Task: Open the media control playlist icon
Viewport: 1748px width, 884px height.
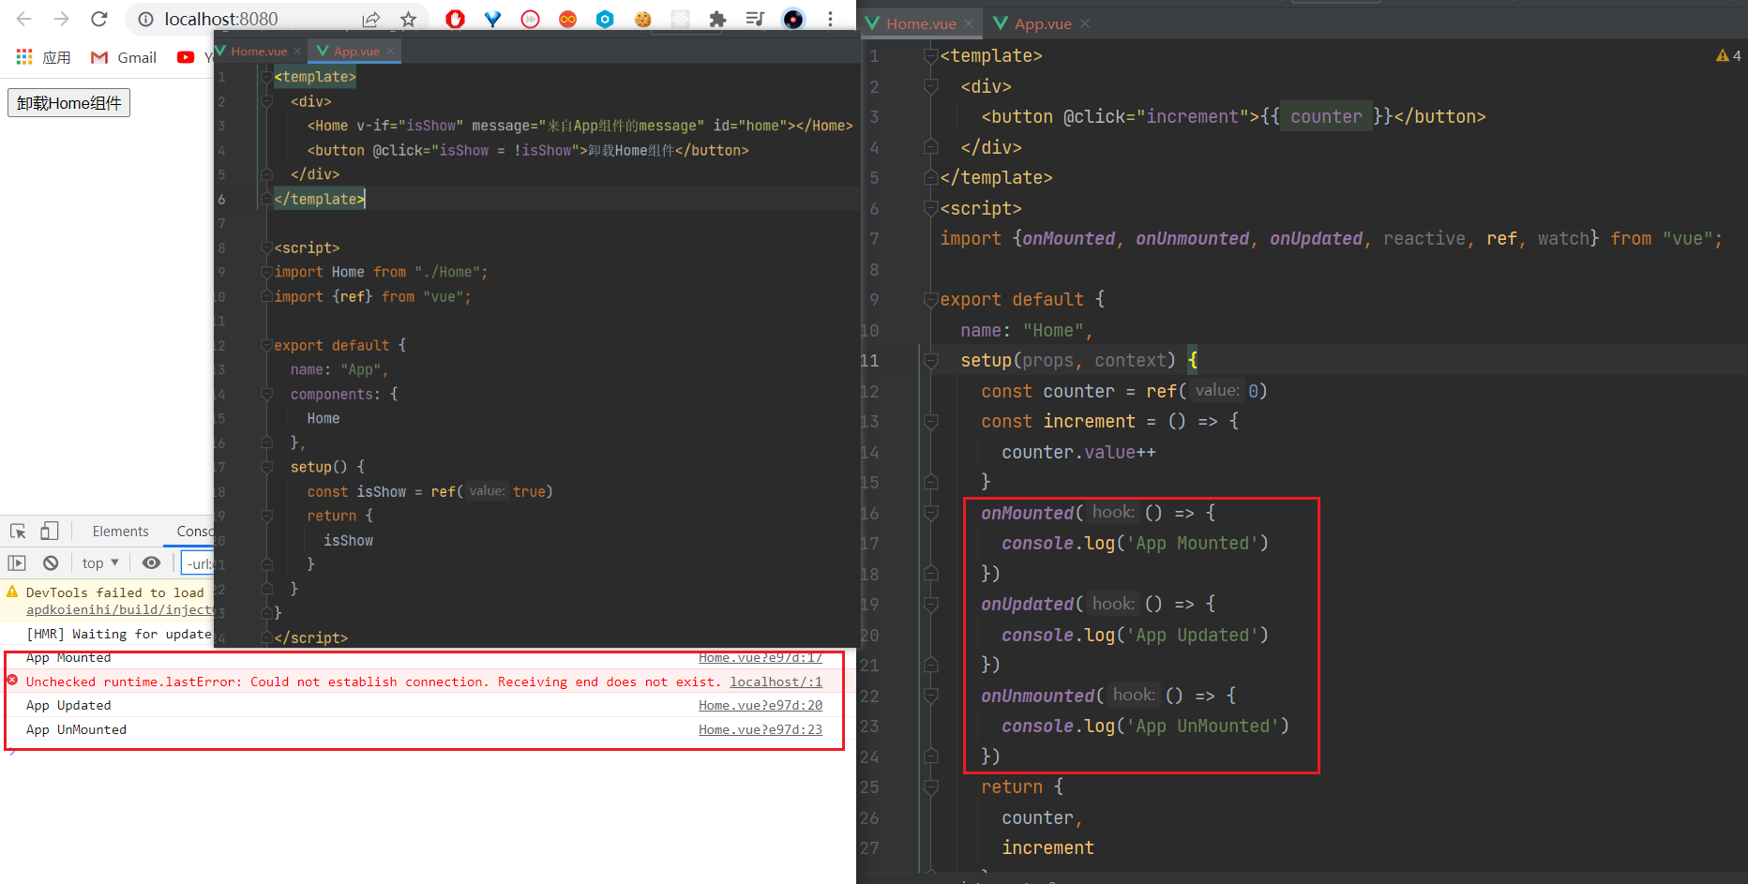Action: pyautogui.click(x=756, y=19)
